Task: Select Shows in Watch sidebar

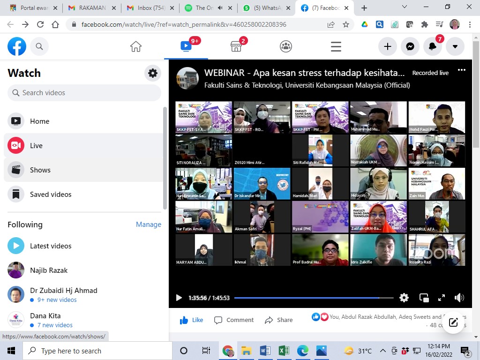Action: [40, 170]
